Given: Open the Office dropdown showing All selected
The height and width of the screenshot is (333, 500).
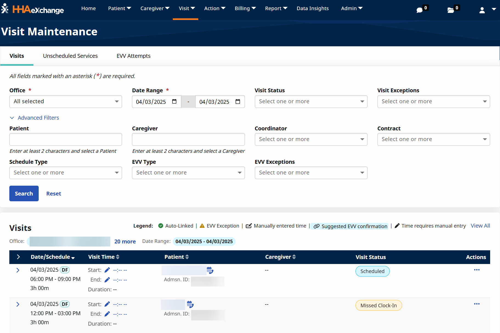Looking at the screenshot, I should (x=66, y=101).
